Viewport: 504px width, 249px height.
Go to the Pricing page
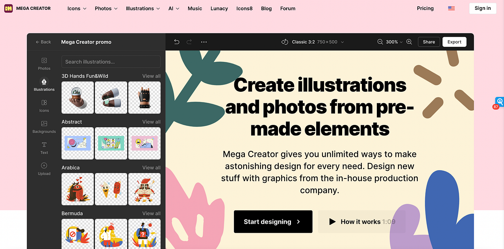pyautogui.click(x=425, y=8)
